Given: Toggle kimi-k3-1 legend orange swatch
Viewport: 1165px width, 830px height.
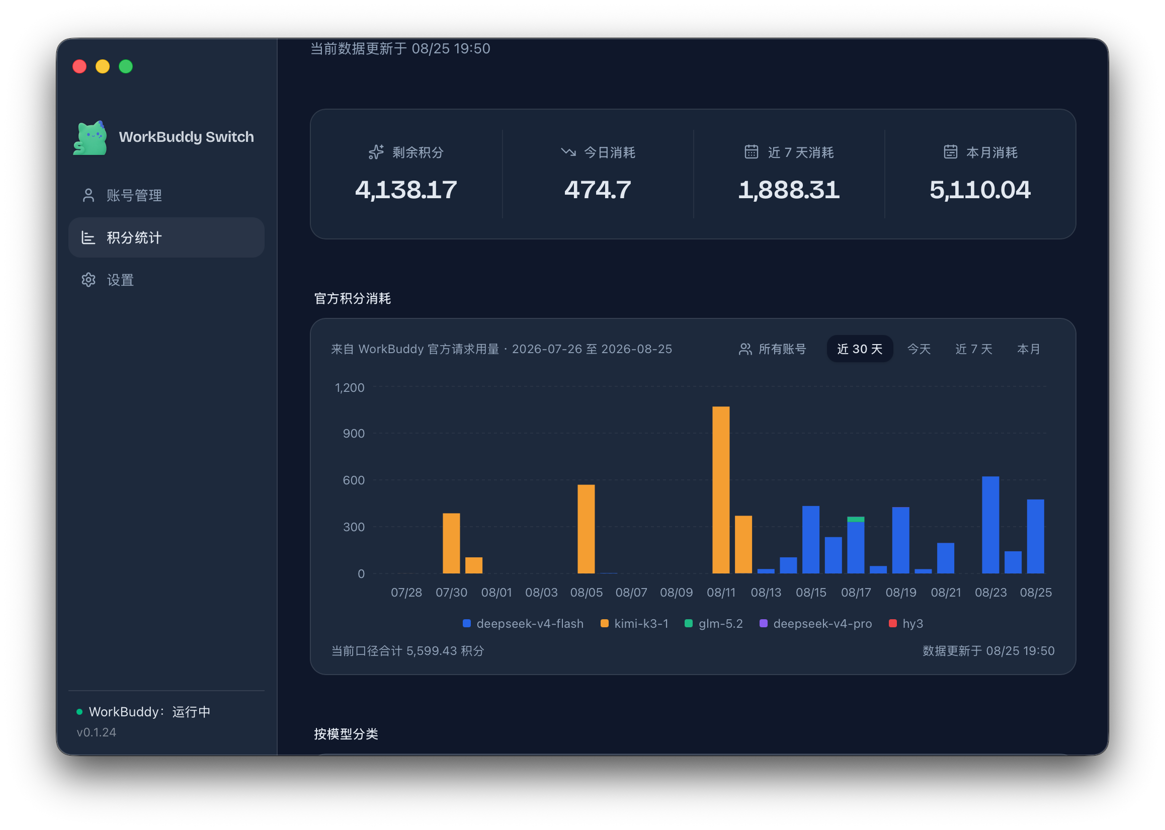Looking at the screenshot, I should pyautogui.click(x=605, y=624).
